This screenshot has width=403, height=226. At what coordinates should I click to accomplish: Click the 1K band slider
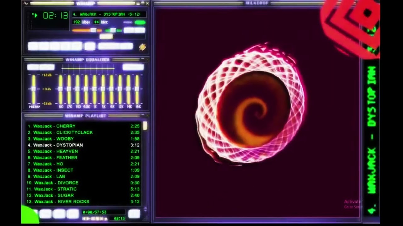tap(95, 89)
